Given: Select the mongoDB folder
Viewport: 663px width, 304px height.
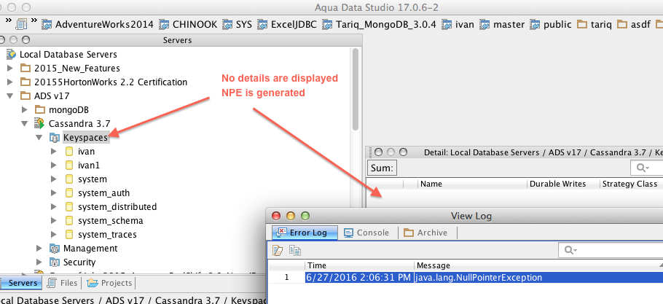Looking at the screenshot, I should 68,110.
